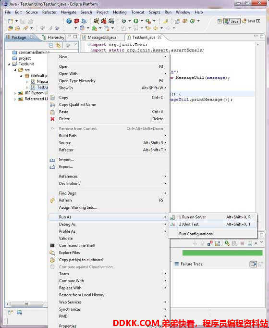269x328 pixels.
Task: Select Run As in the context menu
Action: click(x=109, y=217)
